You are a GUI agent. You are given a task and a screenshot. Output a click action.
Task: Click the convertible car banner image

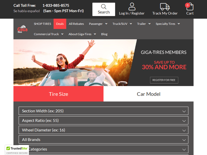pyautogui.click(x=75, y=63)
